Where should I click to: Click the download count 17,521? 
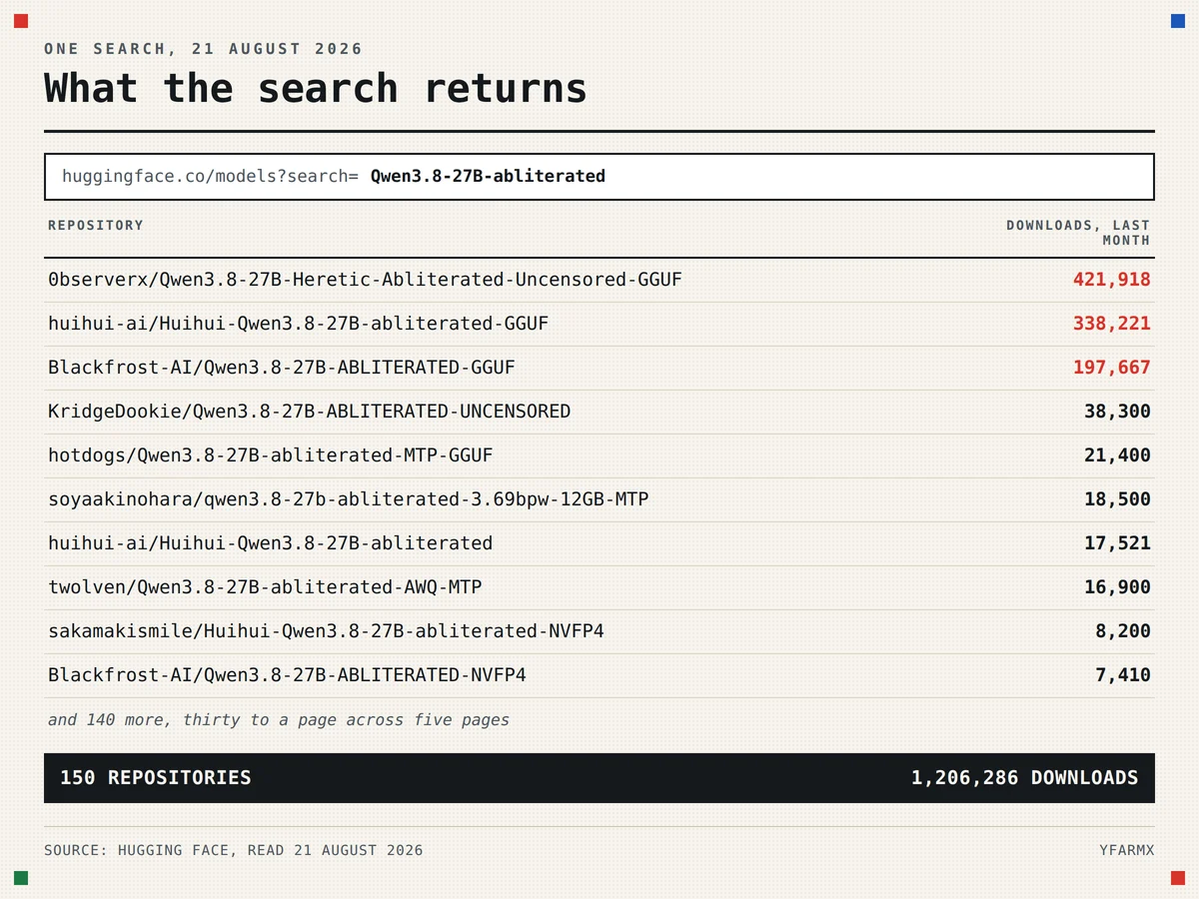[1117, 543]
